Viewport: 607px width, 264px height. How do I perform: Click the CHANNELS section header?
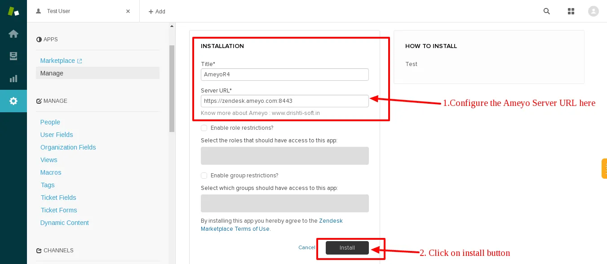[55, 251]
